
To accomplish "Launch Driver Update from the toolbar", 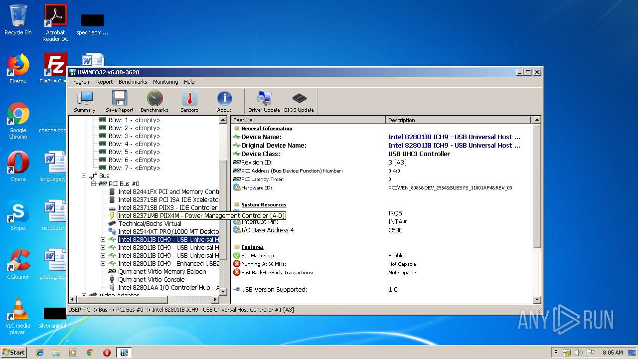I will [264, 102].
